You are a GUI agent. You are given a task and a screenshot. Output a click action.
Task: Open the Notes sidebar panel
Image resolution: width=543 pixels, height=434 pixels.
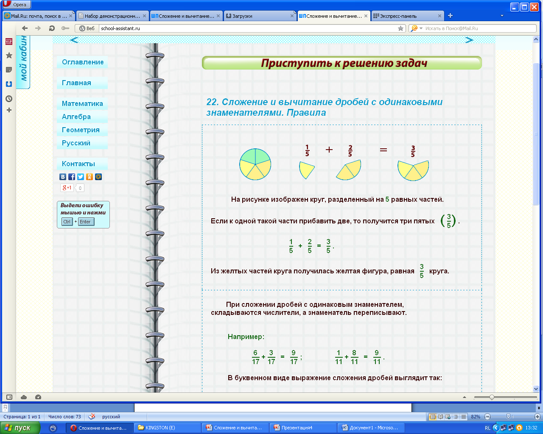tap(8, 70)
